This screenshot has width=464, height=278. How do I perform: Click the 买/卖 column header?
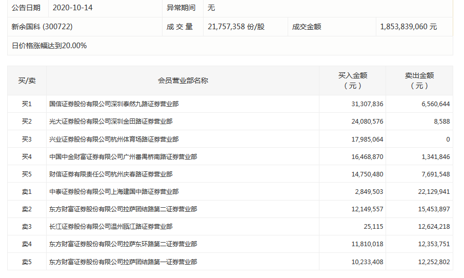point(27,81)
